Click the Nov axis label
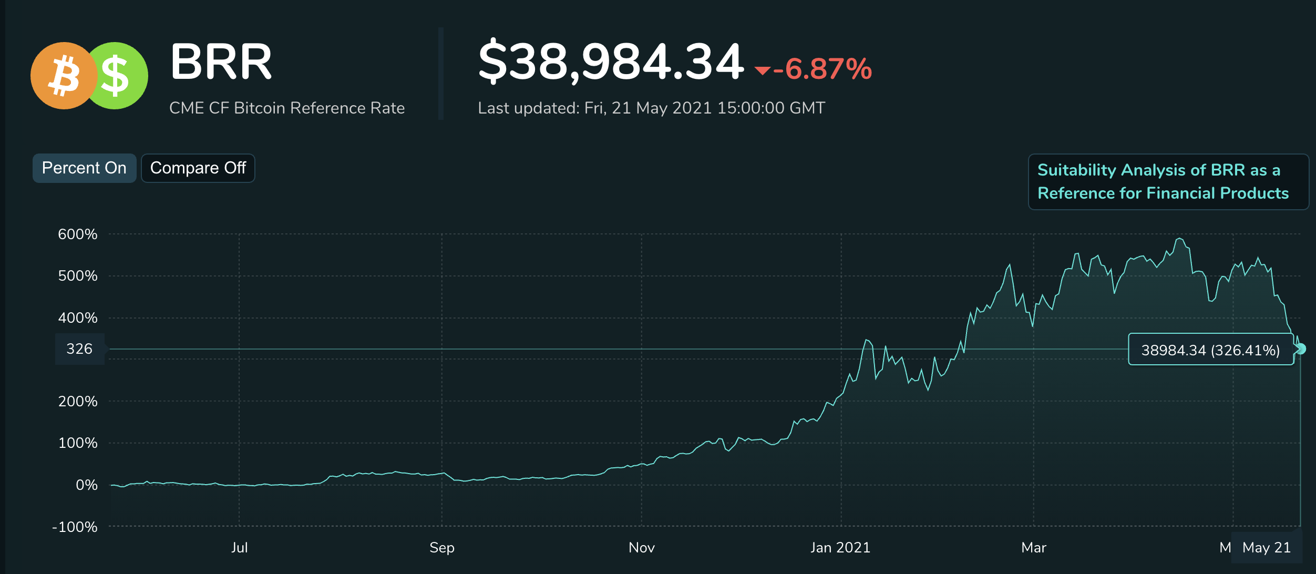 pos(642,548)
